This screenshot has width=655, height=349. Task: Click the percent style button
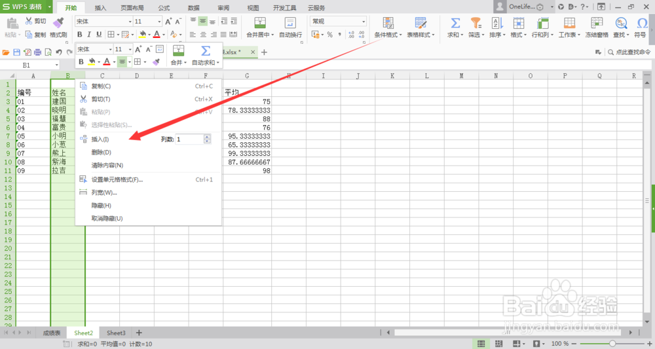[329, 35]
